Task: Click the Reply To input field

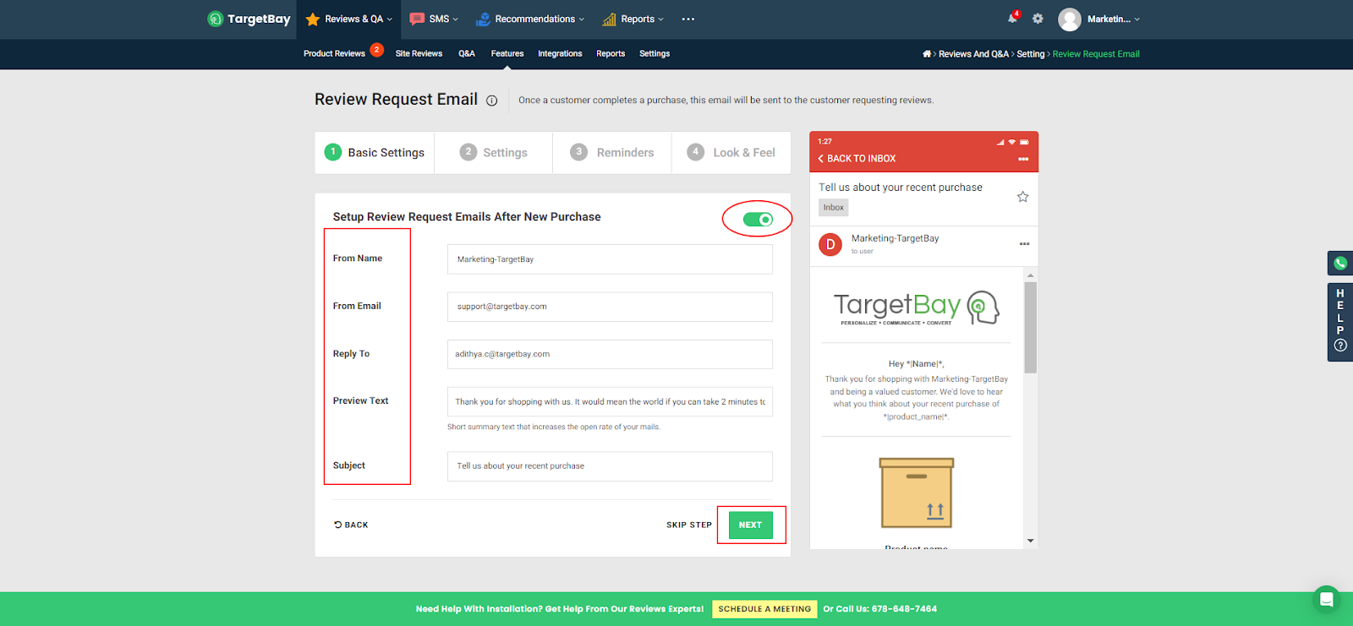Action: tap(610, 354)
